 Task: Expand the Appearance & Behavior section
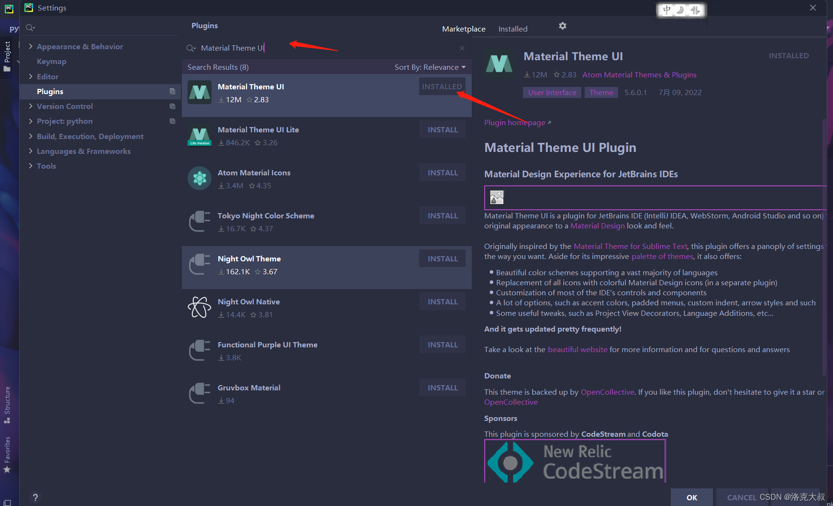[31, 46]
